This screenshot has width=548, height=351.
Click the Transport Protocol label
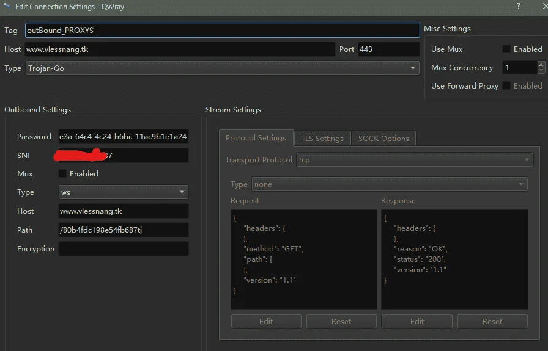pos(259,160)
